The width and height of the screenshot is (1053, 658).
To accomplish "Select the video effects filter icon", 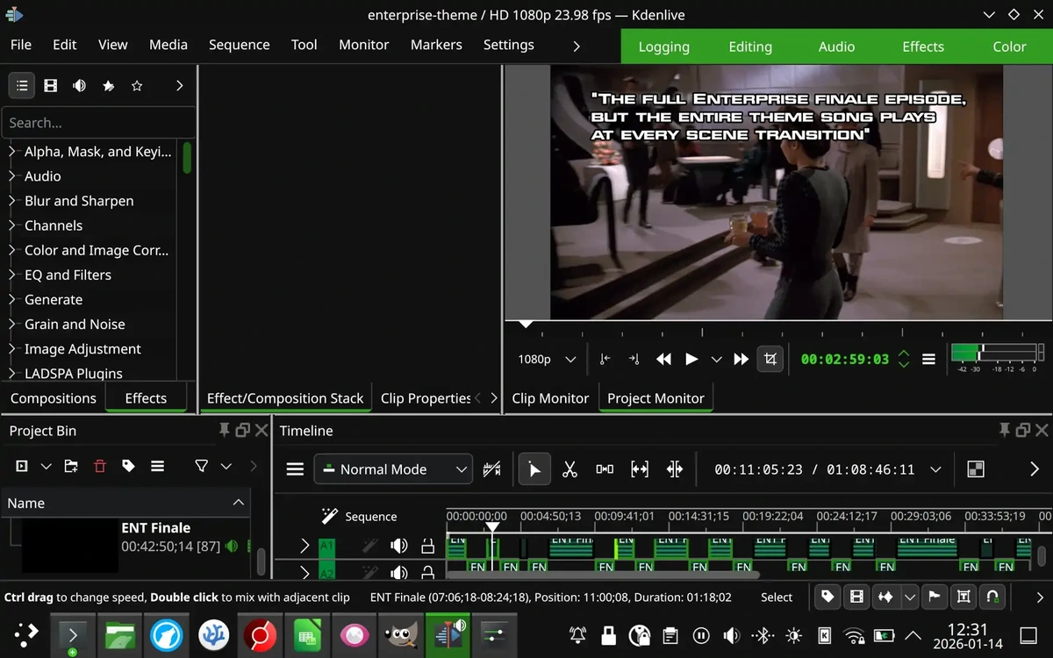I will pyautogui.click(x=50, y=85).
